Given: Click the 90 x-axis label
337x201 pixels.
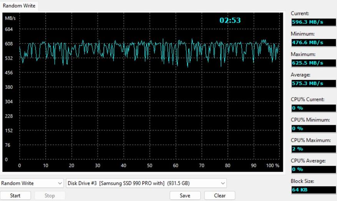Looking at the screenshot, I should [x=254, y=166].
